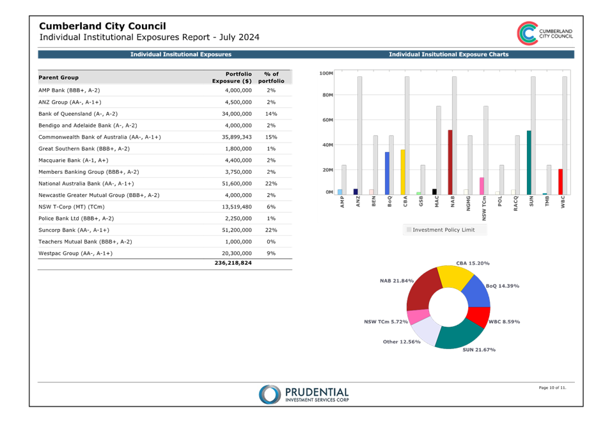Click the 'Parent Group' column header
This screenshot has height=422, width=612.
59,77
